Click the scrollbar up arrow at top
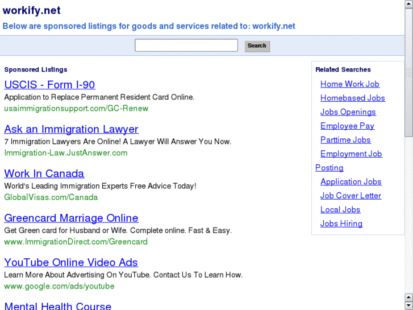The image size is (413, 310). click(409, 4)
